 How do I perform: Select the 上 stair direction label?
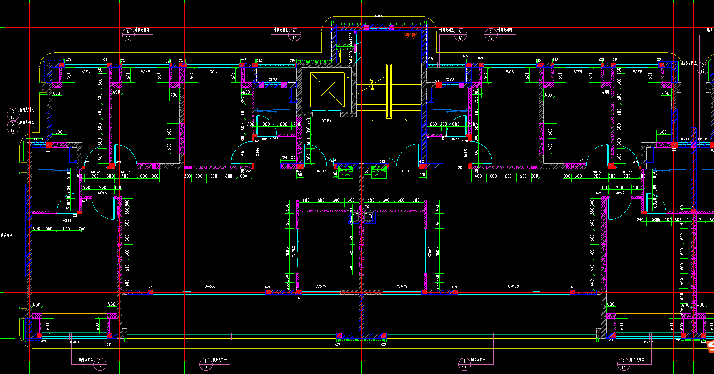373,121
